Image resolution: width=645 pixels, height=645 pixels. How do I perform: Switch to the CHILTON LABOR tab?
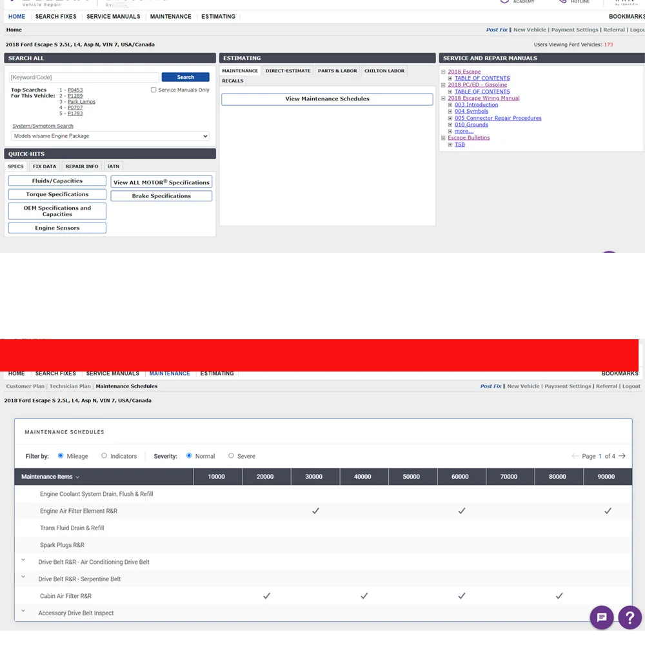pos(384,70)
